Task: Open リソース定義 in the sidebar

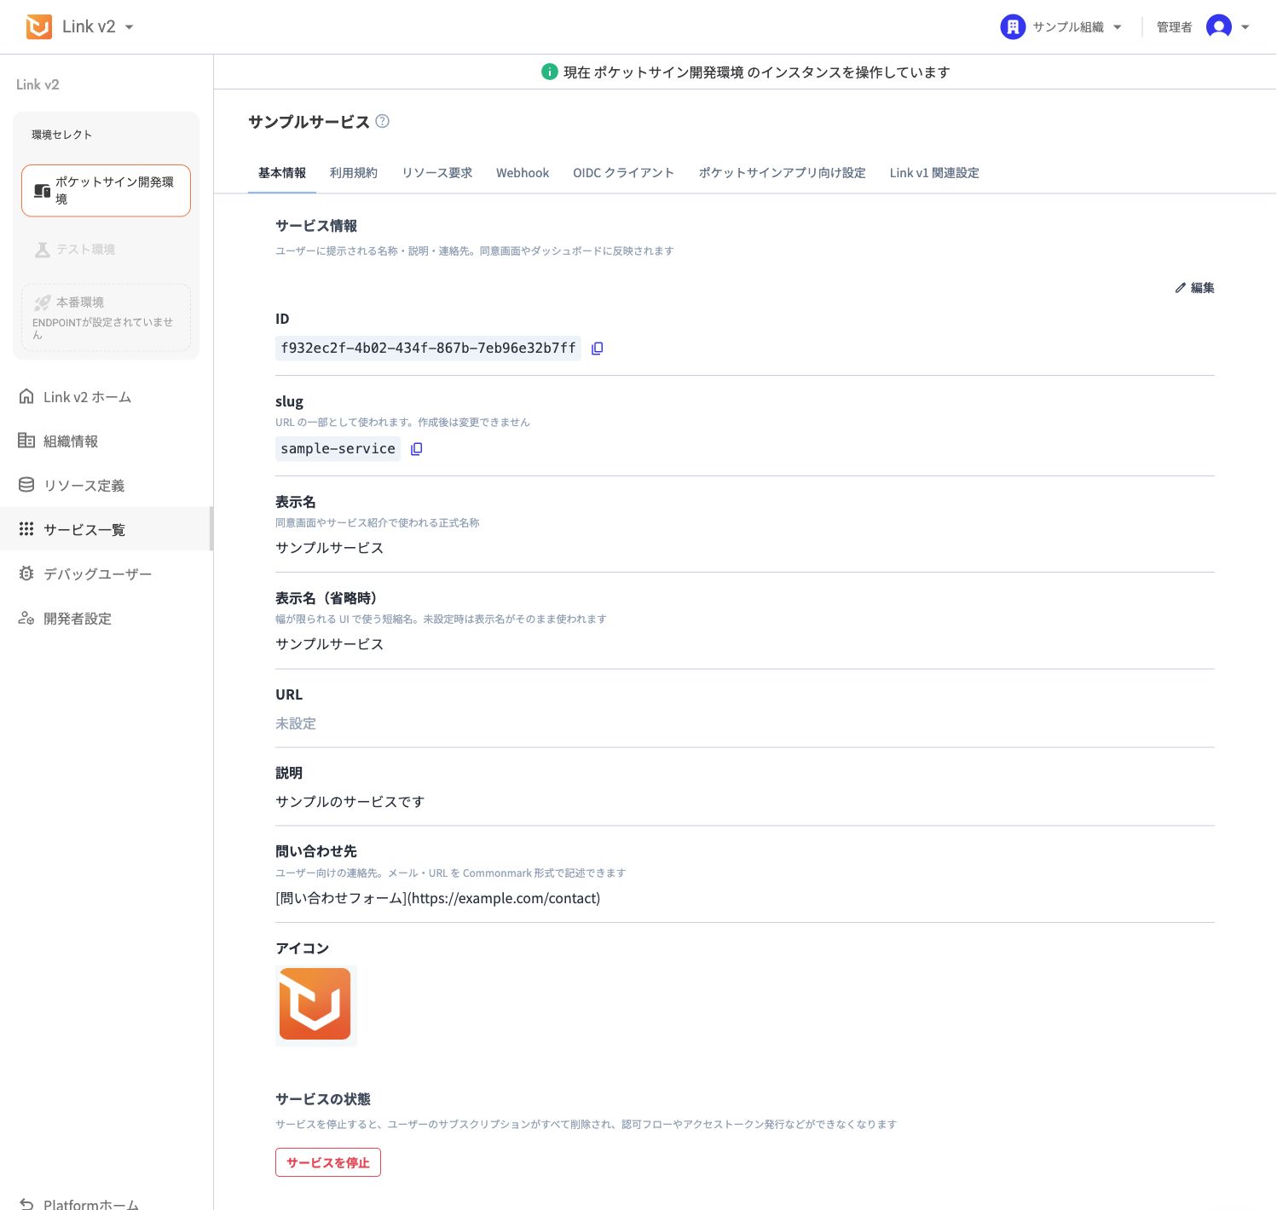Action: [x=106, y=486]
